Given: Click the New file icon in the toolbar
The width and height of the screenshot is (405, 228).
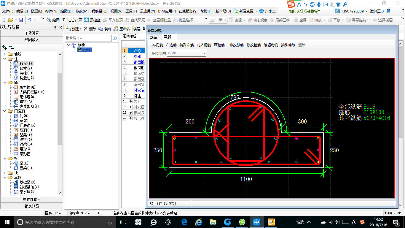Looking at the screenshot, I should pyautogui.click(x=4, y=20).
